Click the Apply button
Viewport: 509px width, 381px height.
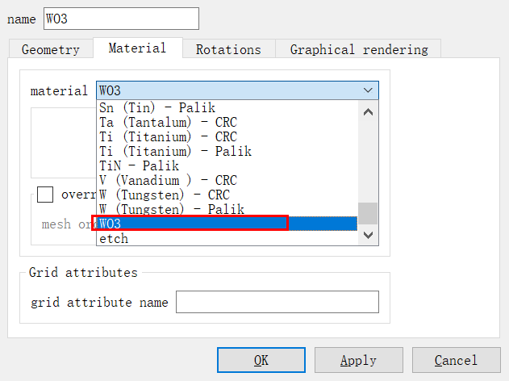pyautogui.click(x=359, y=360)
